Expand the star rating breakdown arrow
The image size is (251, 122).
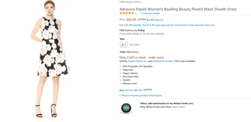(136, 13)
